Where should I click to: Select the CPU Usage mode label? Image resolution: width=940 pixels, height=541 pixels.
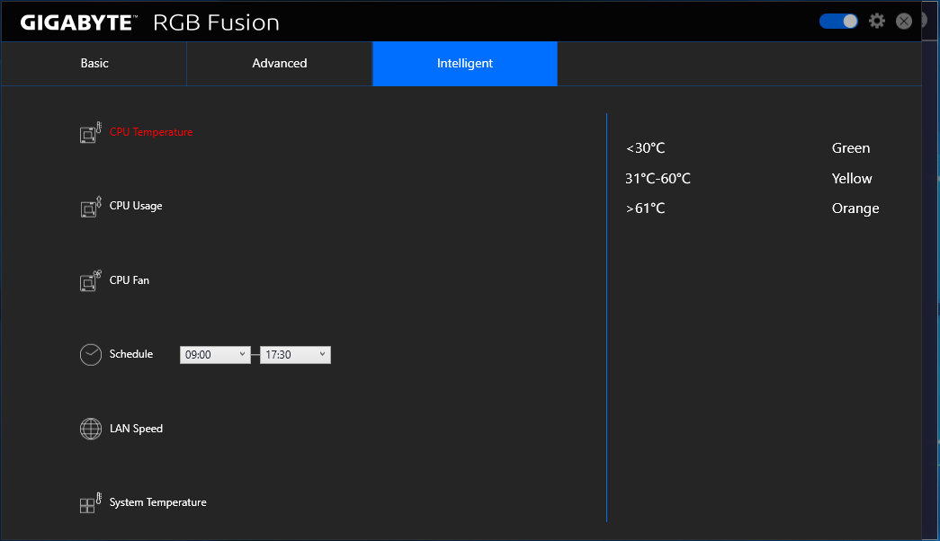pyautogui.click(x=136, y=206)
